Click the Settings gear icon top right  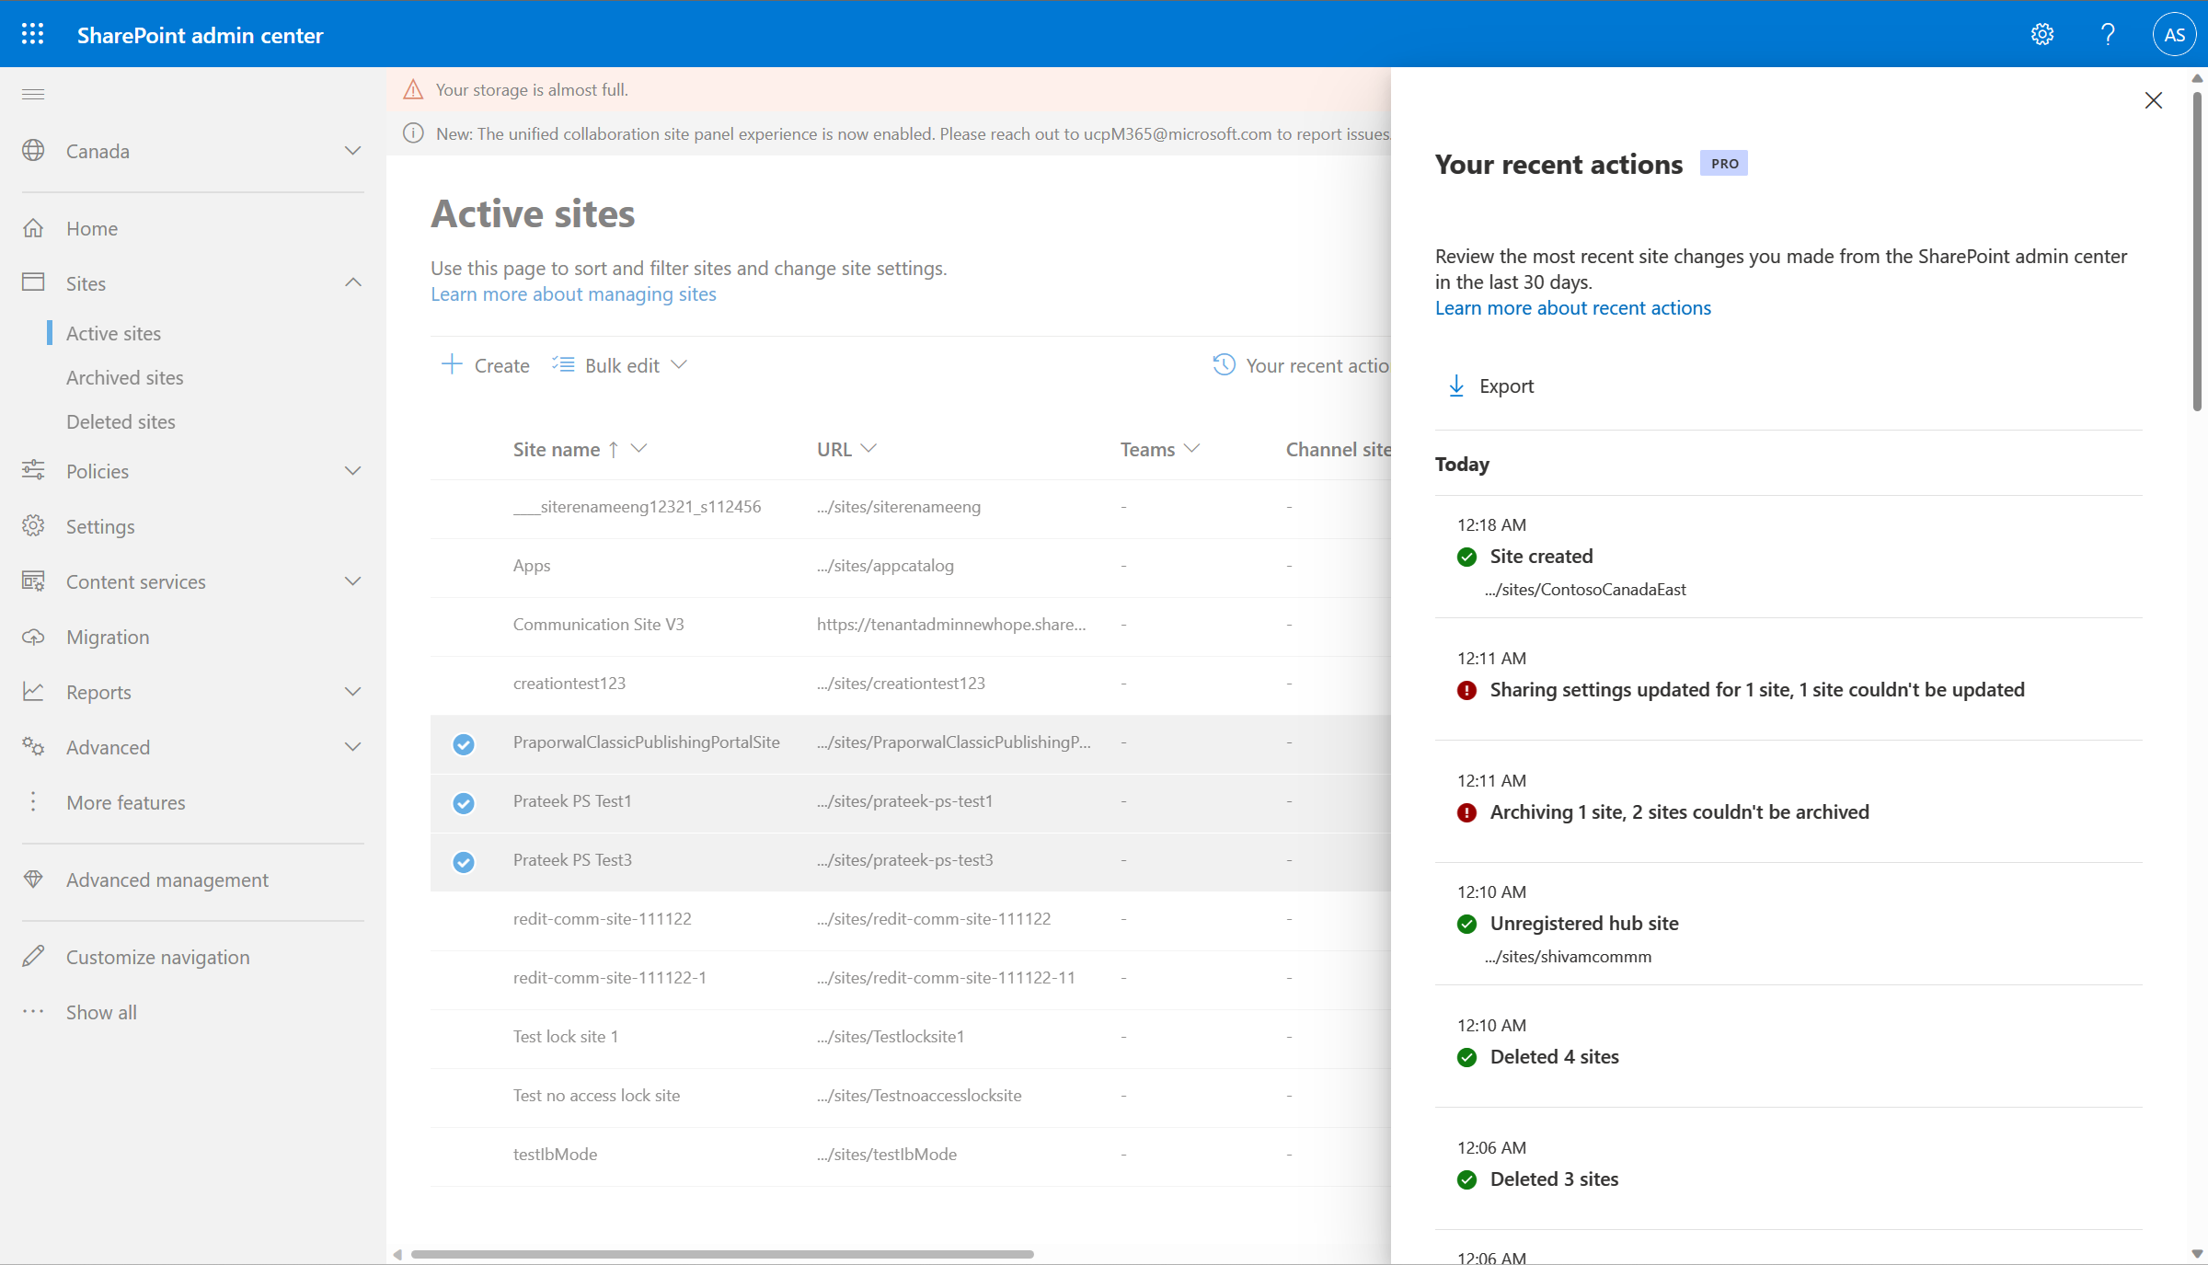pos(2042,33)
